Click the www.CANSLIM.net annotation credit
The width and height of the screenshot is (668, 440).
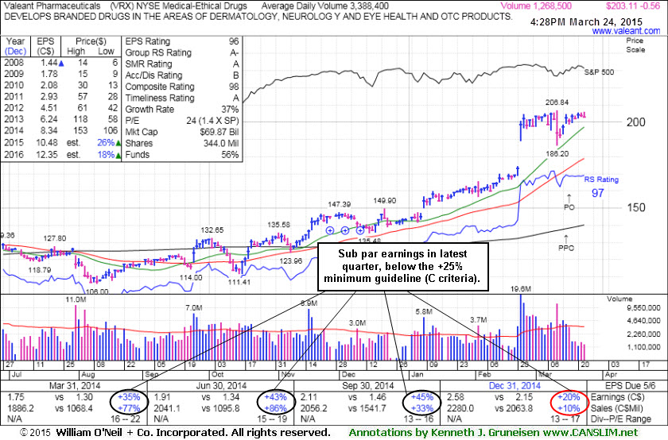590,433
